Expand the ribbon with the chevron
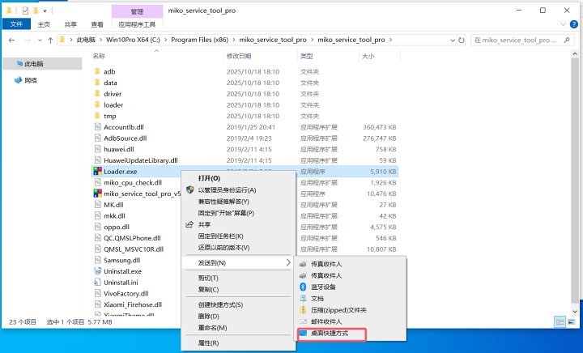Image resolution: width=583 pixels, height=353 pixels. (563, 24)
